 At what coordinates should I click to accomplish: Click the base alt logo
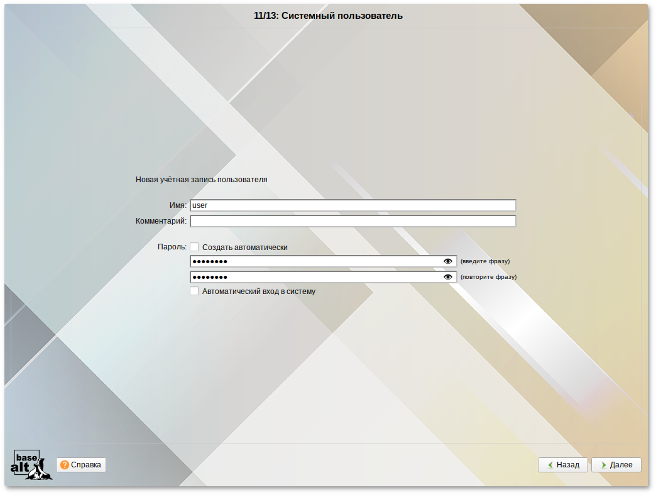tap(31, 465)
